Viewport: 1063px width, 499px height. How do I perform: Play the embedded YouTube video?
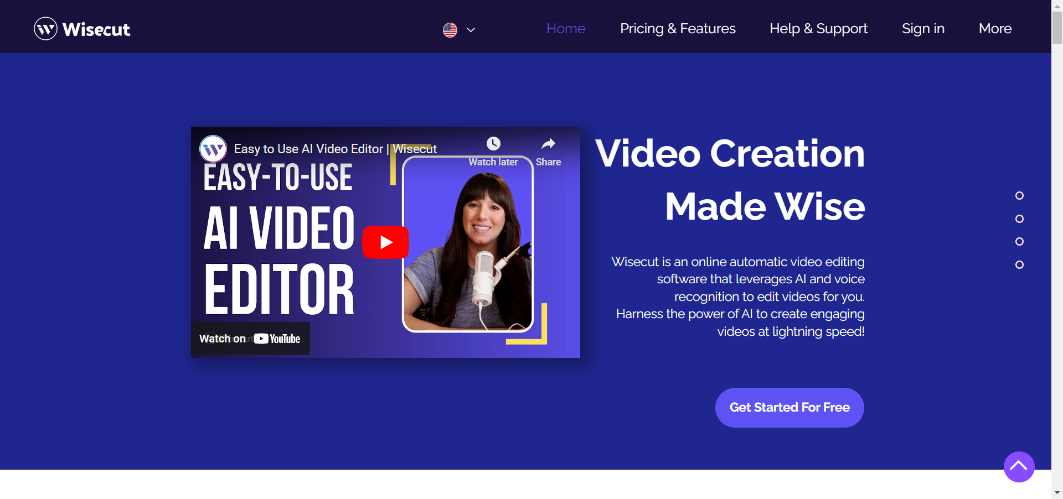click(385, 242)
